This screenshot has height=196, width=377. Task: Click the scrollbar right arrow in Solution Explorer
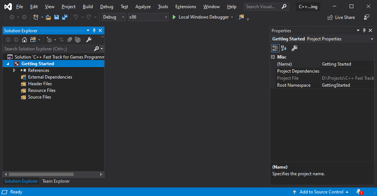pos(101,174)
